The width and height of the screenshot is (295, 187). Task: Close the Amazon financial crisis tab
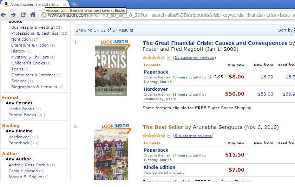[x=65, y=5]
